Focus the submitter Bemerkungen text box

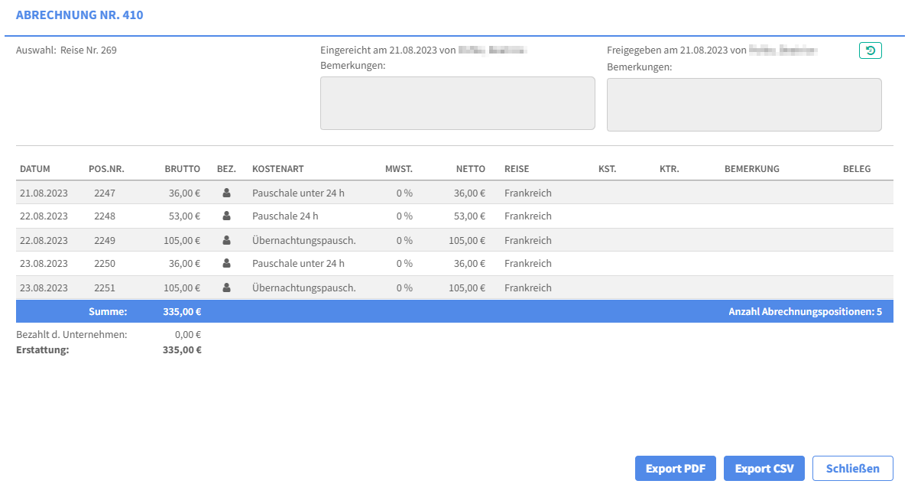coord(458,103)
